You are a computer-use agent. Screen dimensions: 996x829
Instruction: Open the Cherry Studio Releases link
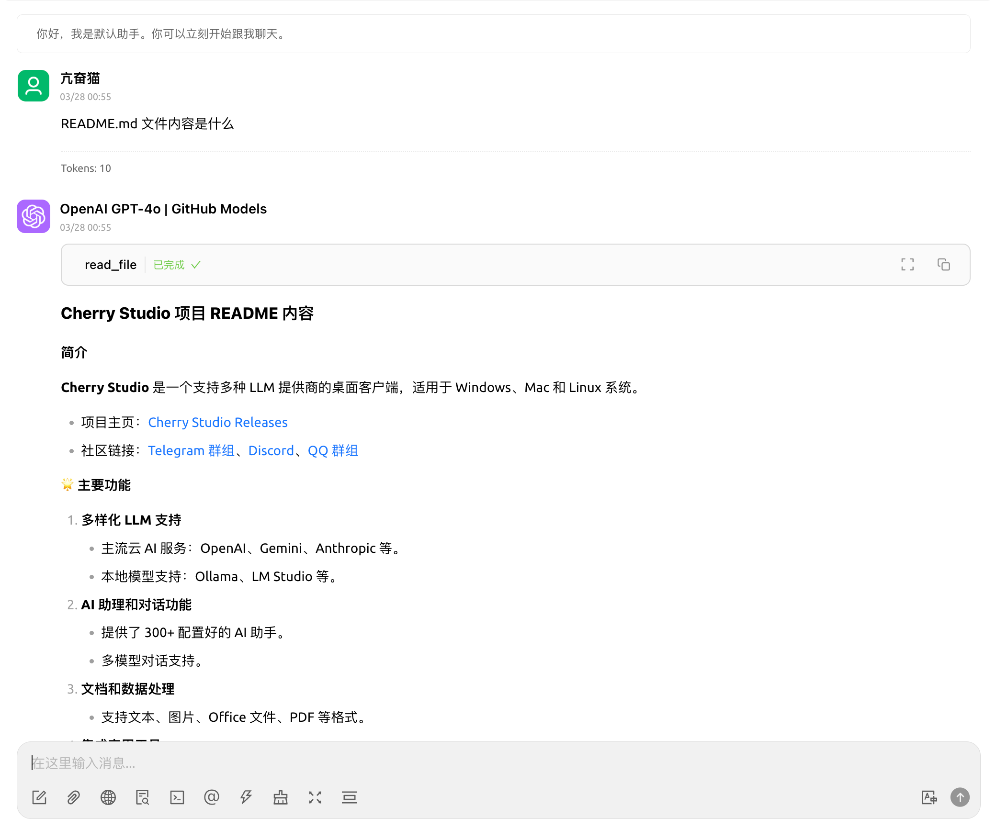[x=218, y=422]
